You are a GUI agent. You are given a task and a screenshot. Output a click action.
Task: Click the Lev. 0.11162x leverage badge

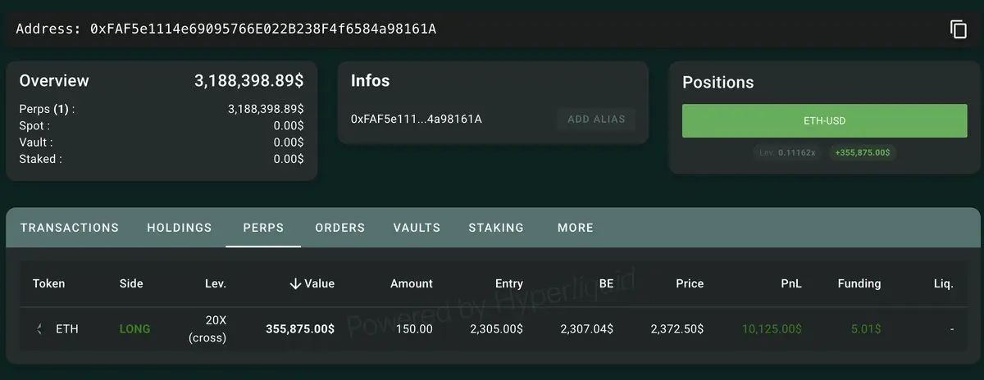787,152
